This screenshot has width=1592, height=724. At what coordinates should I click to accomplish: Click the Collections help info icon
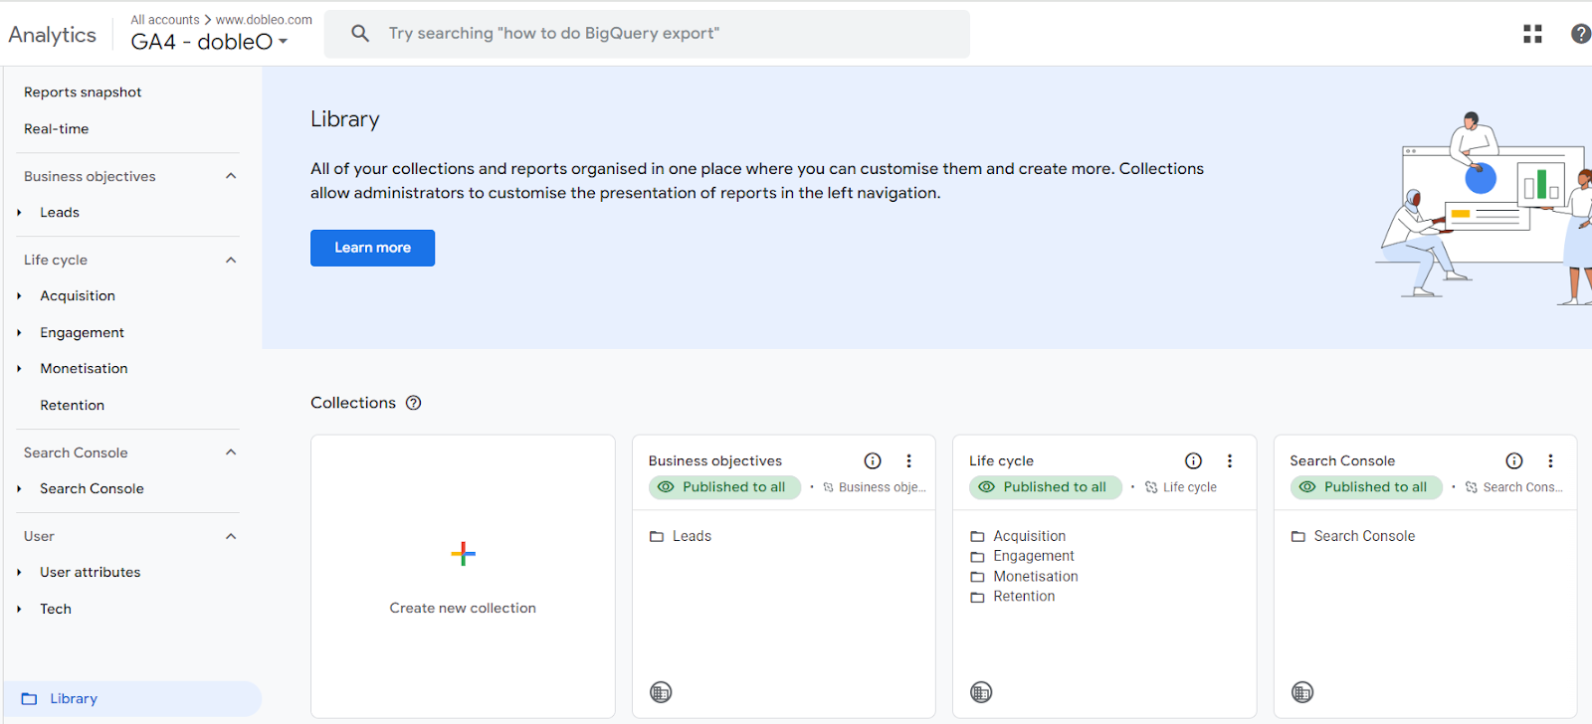pyautogui.click(x=414, y=403)
